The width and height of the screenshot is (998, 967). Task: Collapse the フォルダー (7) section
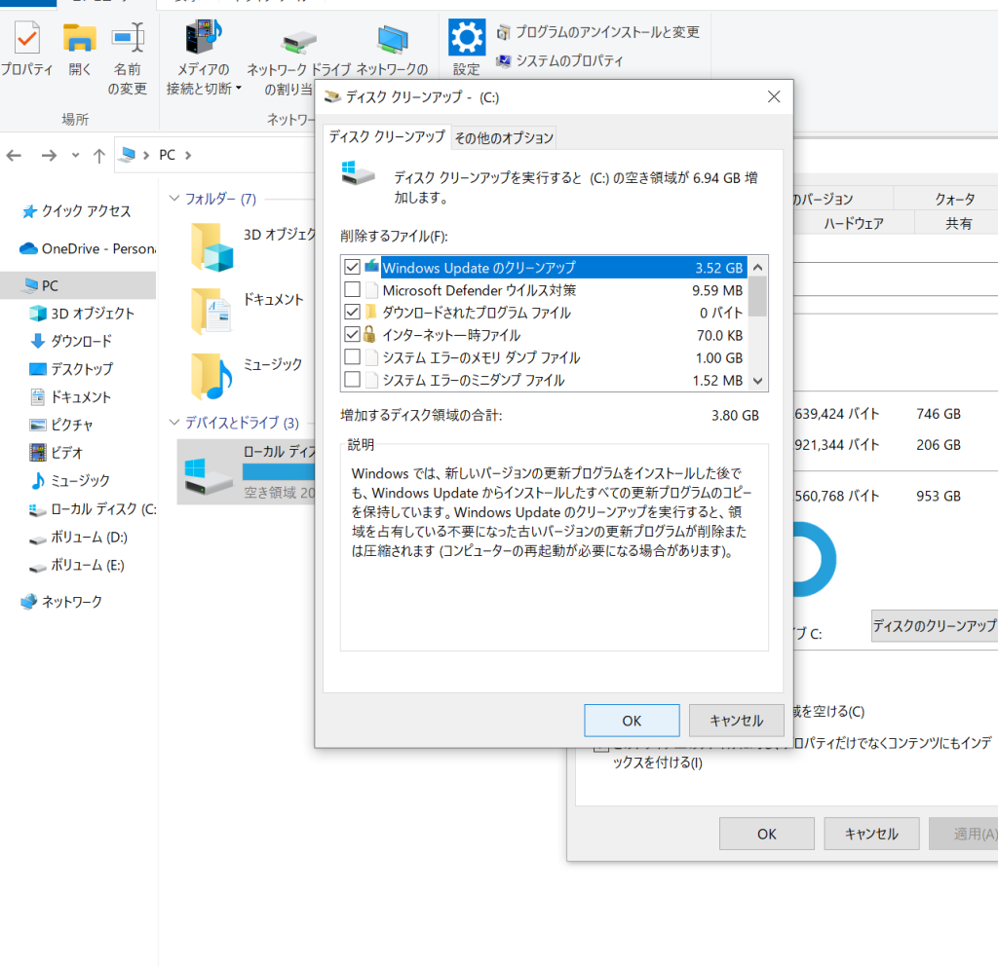click(174, 199)
